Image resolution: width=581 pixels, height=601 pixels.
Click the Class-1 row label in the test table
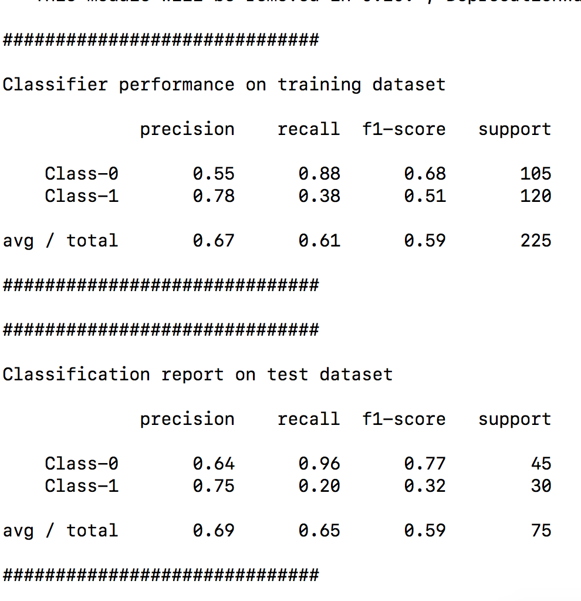pyautogui.click(x=82, y=486)
